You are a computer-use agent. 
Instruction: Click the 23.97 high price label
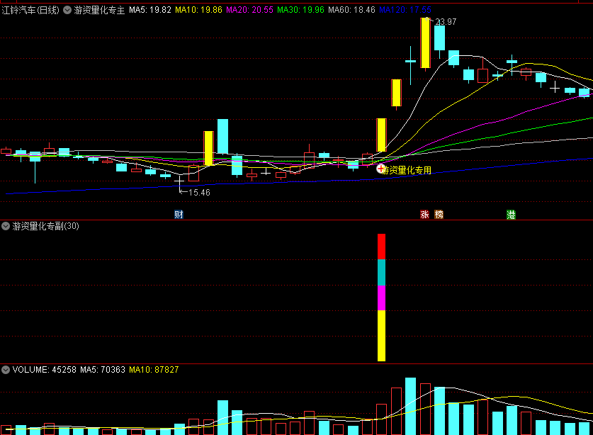446,22
